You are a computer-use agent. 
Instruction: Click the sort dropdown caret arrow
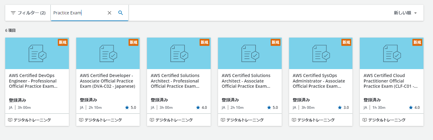[415, 13]
